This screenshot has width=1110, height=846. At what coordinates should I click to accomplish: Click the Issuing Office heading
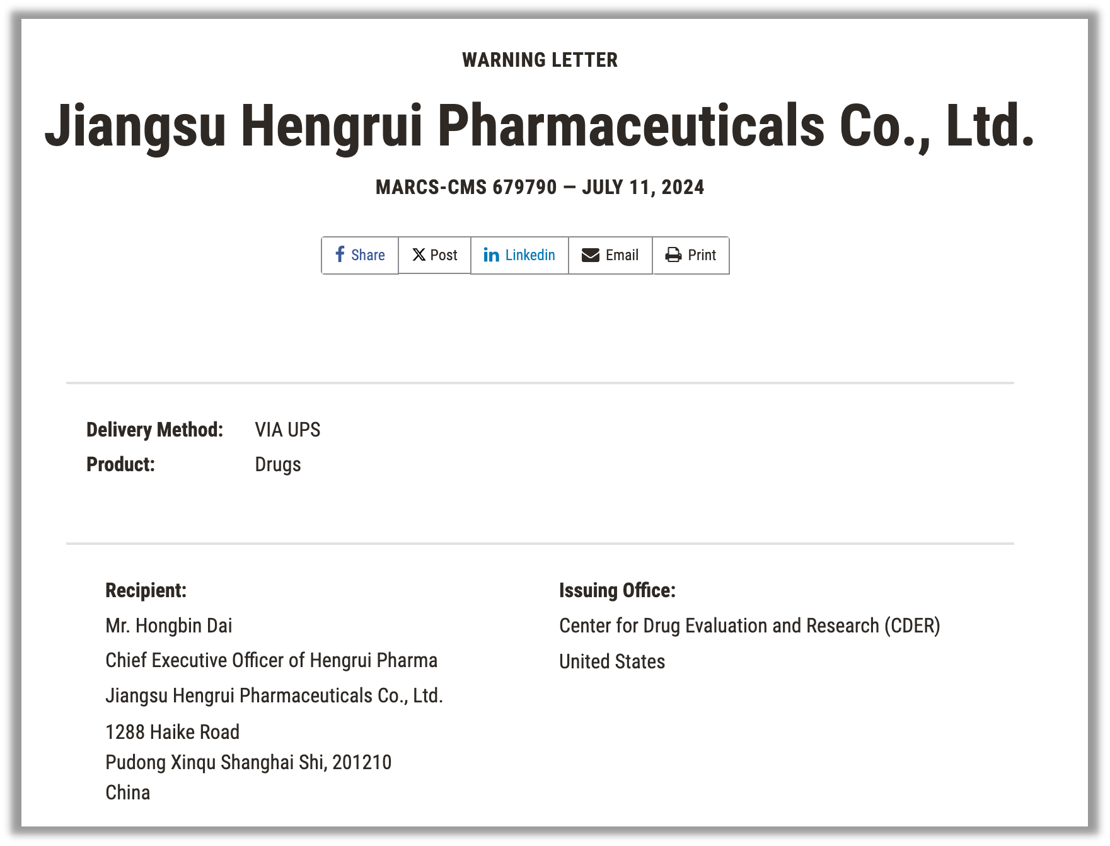(617, 590)
